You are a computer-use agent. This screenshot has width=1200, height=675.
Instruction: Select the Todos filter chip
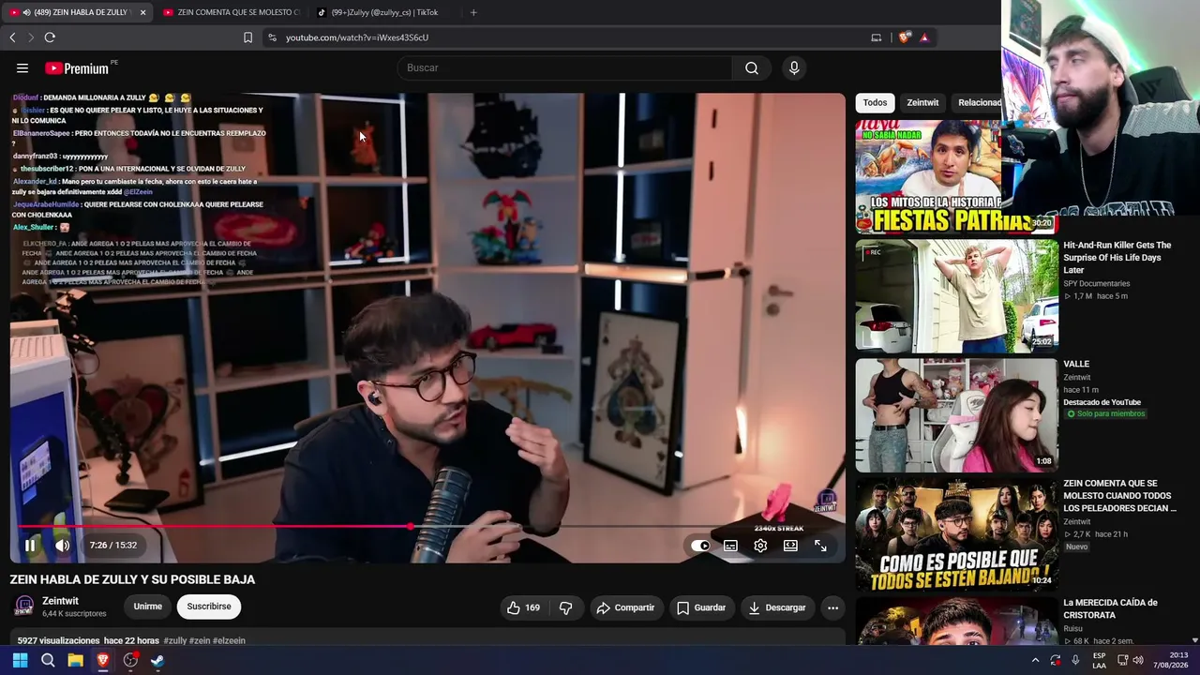(x=875, y=102)
